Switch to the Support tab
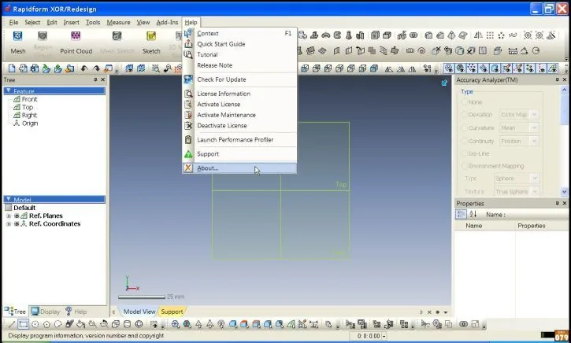Viewport: 571px width, 343px height. [x=172, y=312]
